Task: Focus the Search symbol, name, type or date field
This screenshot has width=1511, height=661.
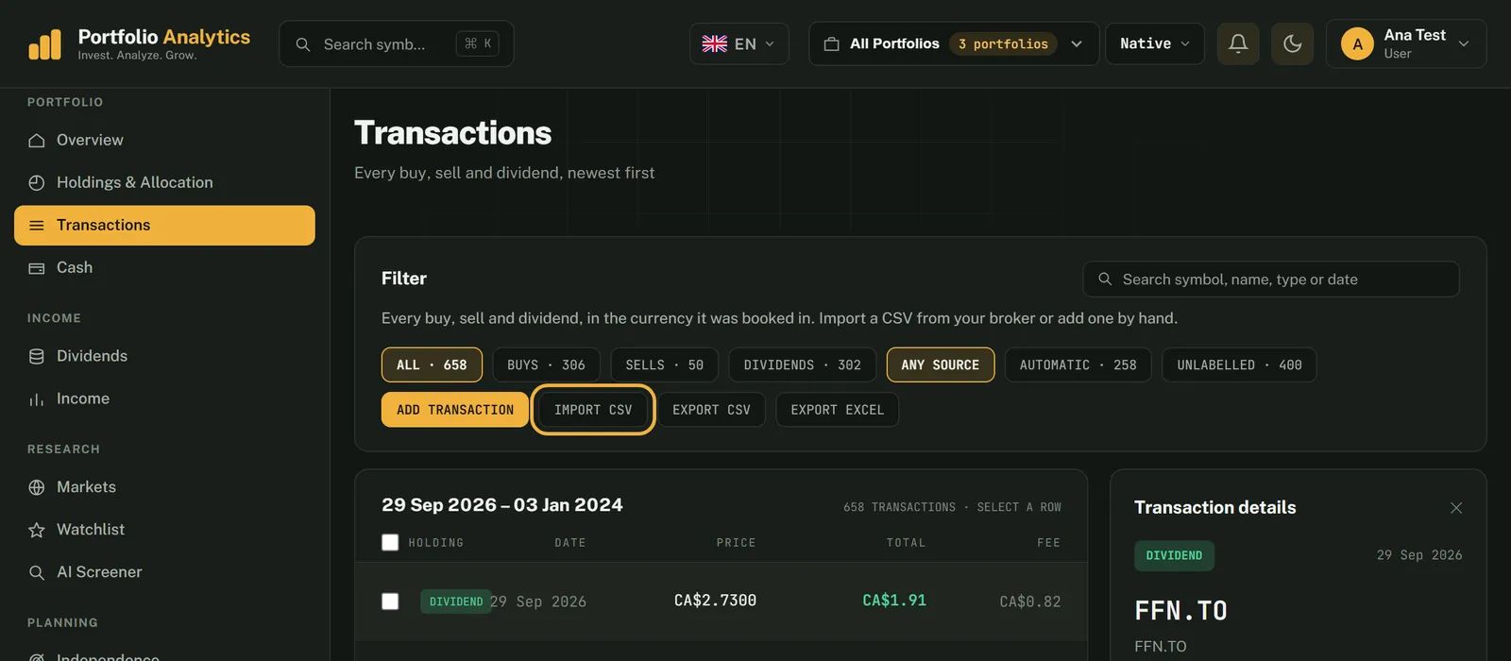Action: 1271,279
